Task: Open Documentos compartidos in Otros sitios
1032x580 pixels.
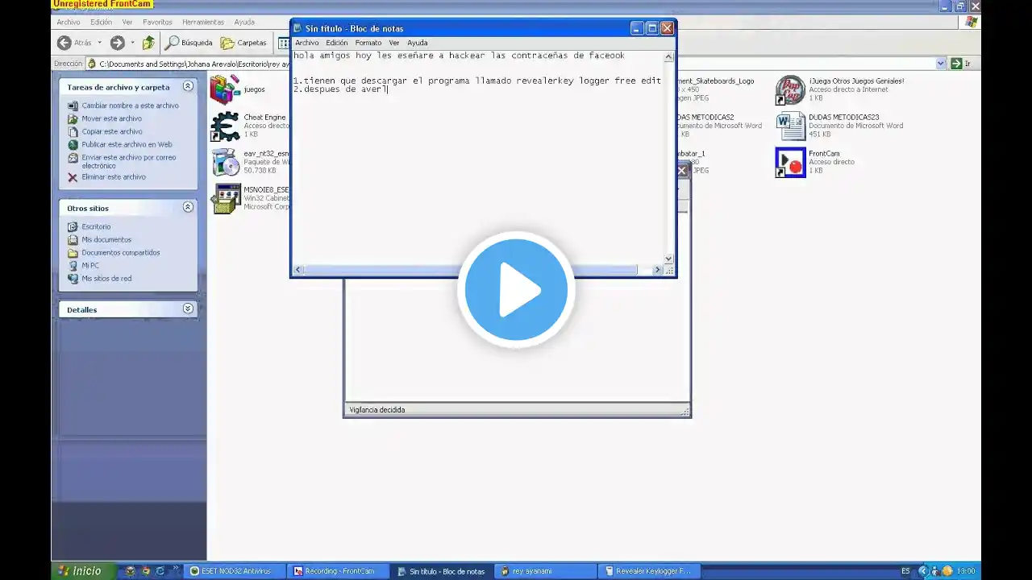Action: [114, 252]
